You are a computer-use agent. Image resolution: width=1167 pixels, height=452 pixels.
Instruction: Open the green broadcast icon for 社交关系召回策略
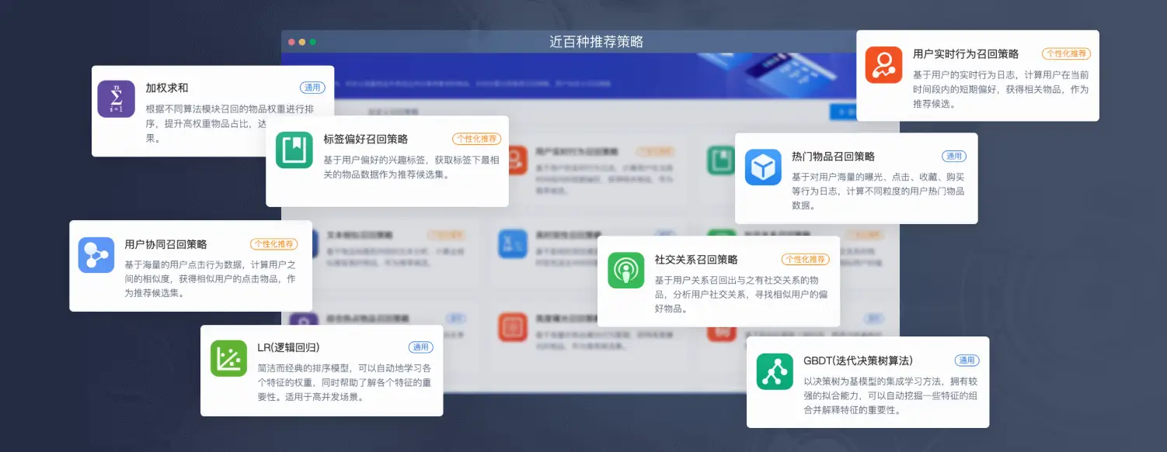[626, 271]
